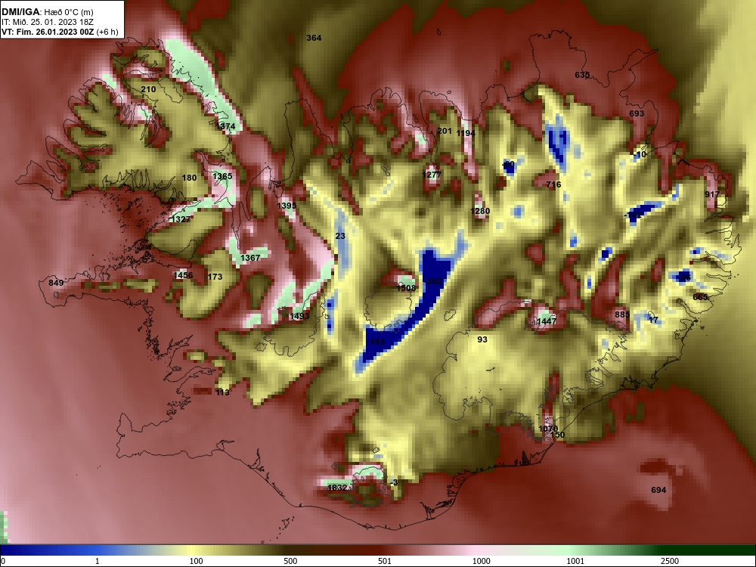The image size is (756, 567).
Task: Click the map value 1365
Action: coord(223,176)
